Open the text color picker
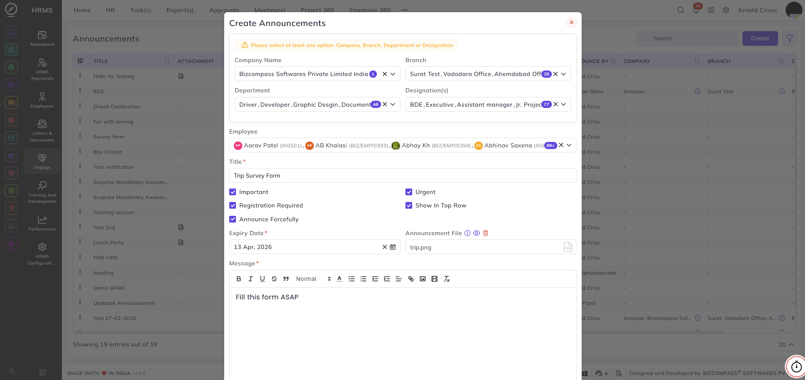 click(x=339, y=279)
